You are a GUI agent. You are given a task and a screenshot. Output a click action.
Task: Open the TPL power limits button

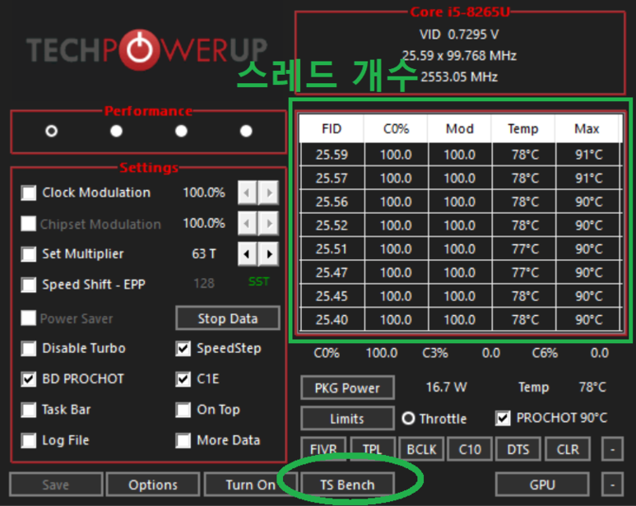point(373,449)
